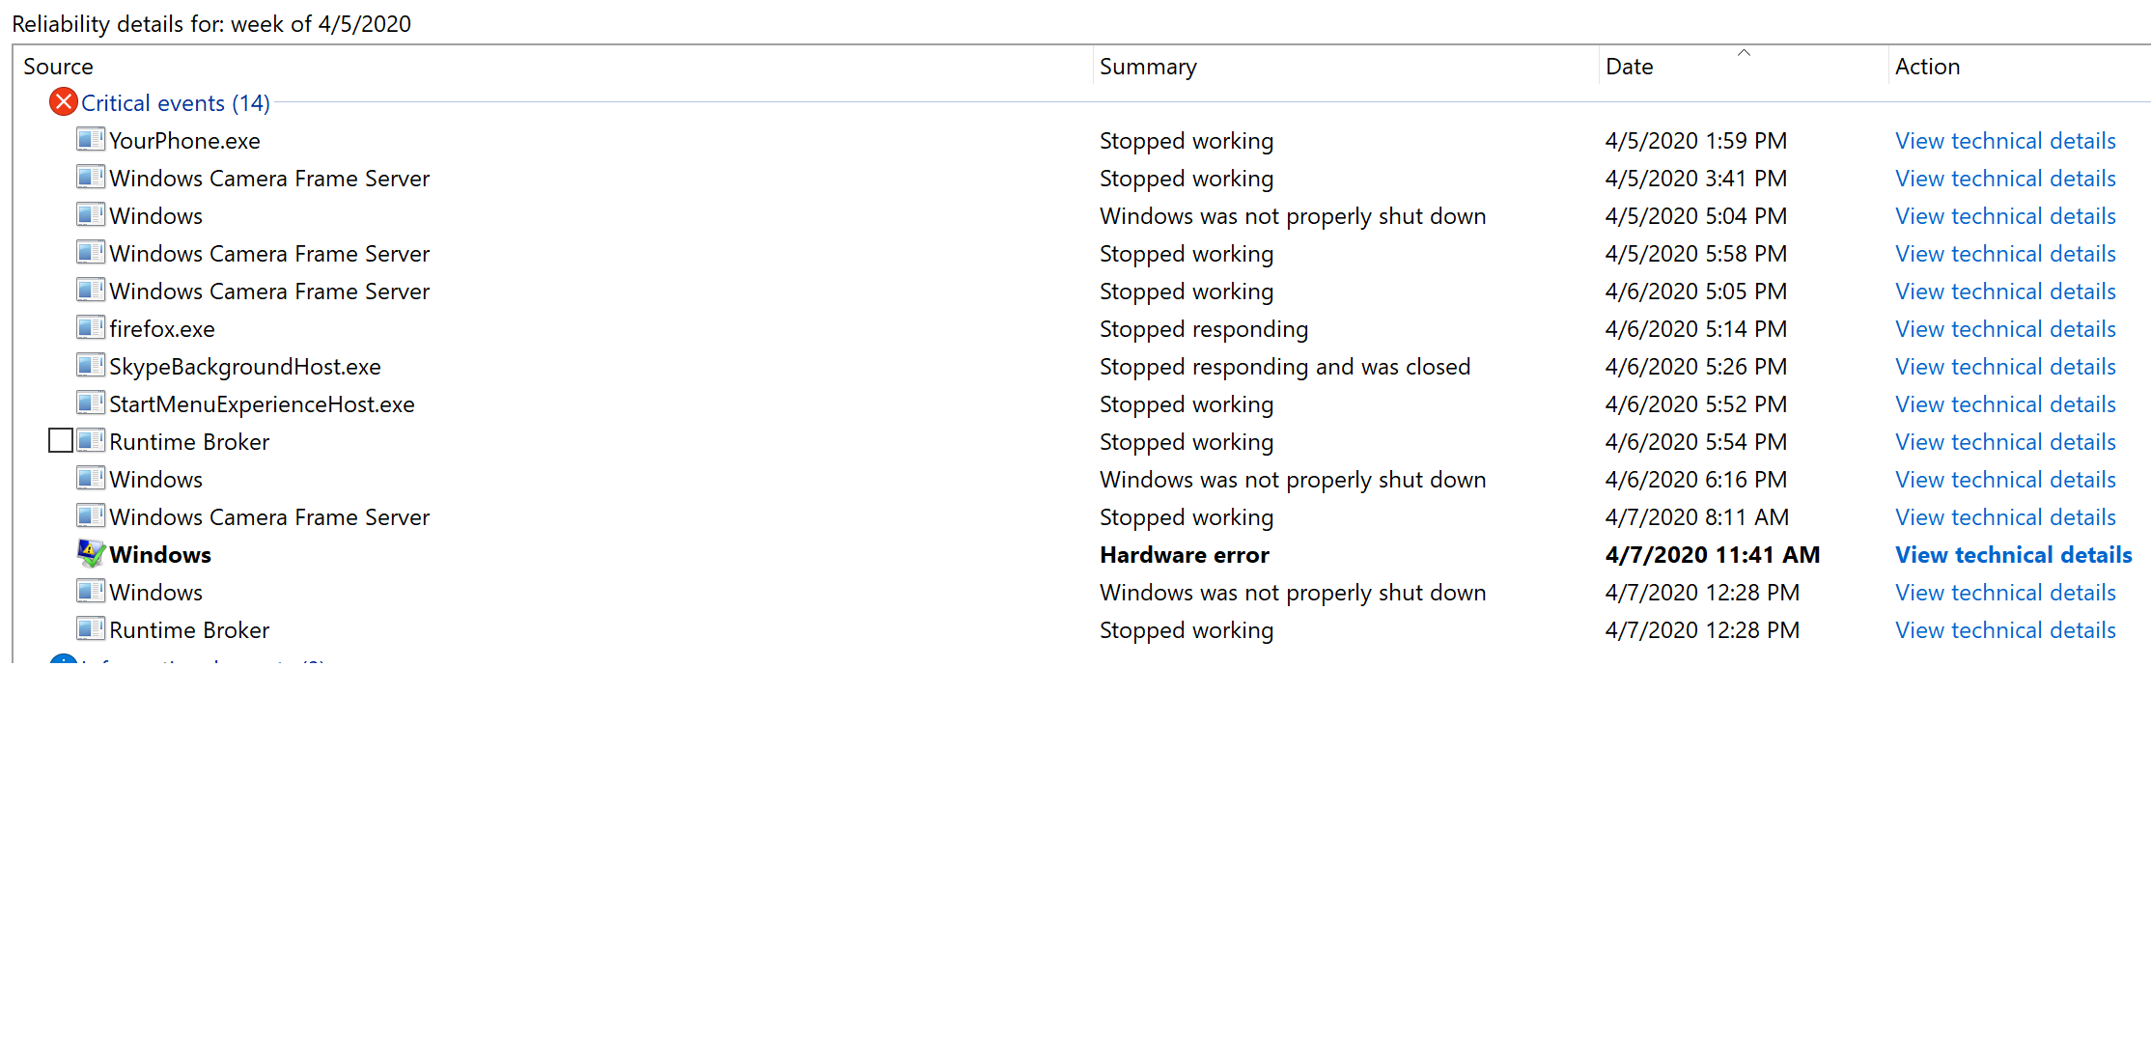Screen dimensions: 2151x1056
Task: Click icon of Runtime Broker 5:54 PM row
Action: [91, 441]
